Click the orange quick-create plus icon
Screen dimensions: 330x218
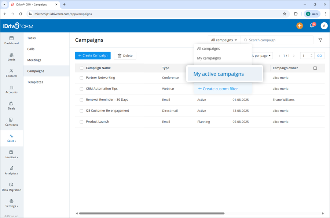300,26
